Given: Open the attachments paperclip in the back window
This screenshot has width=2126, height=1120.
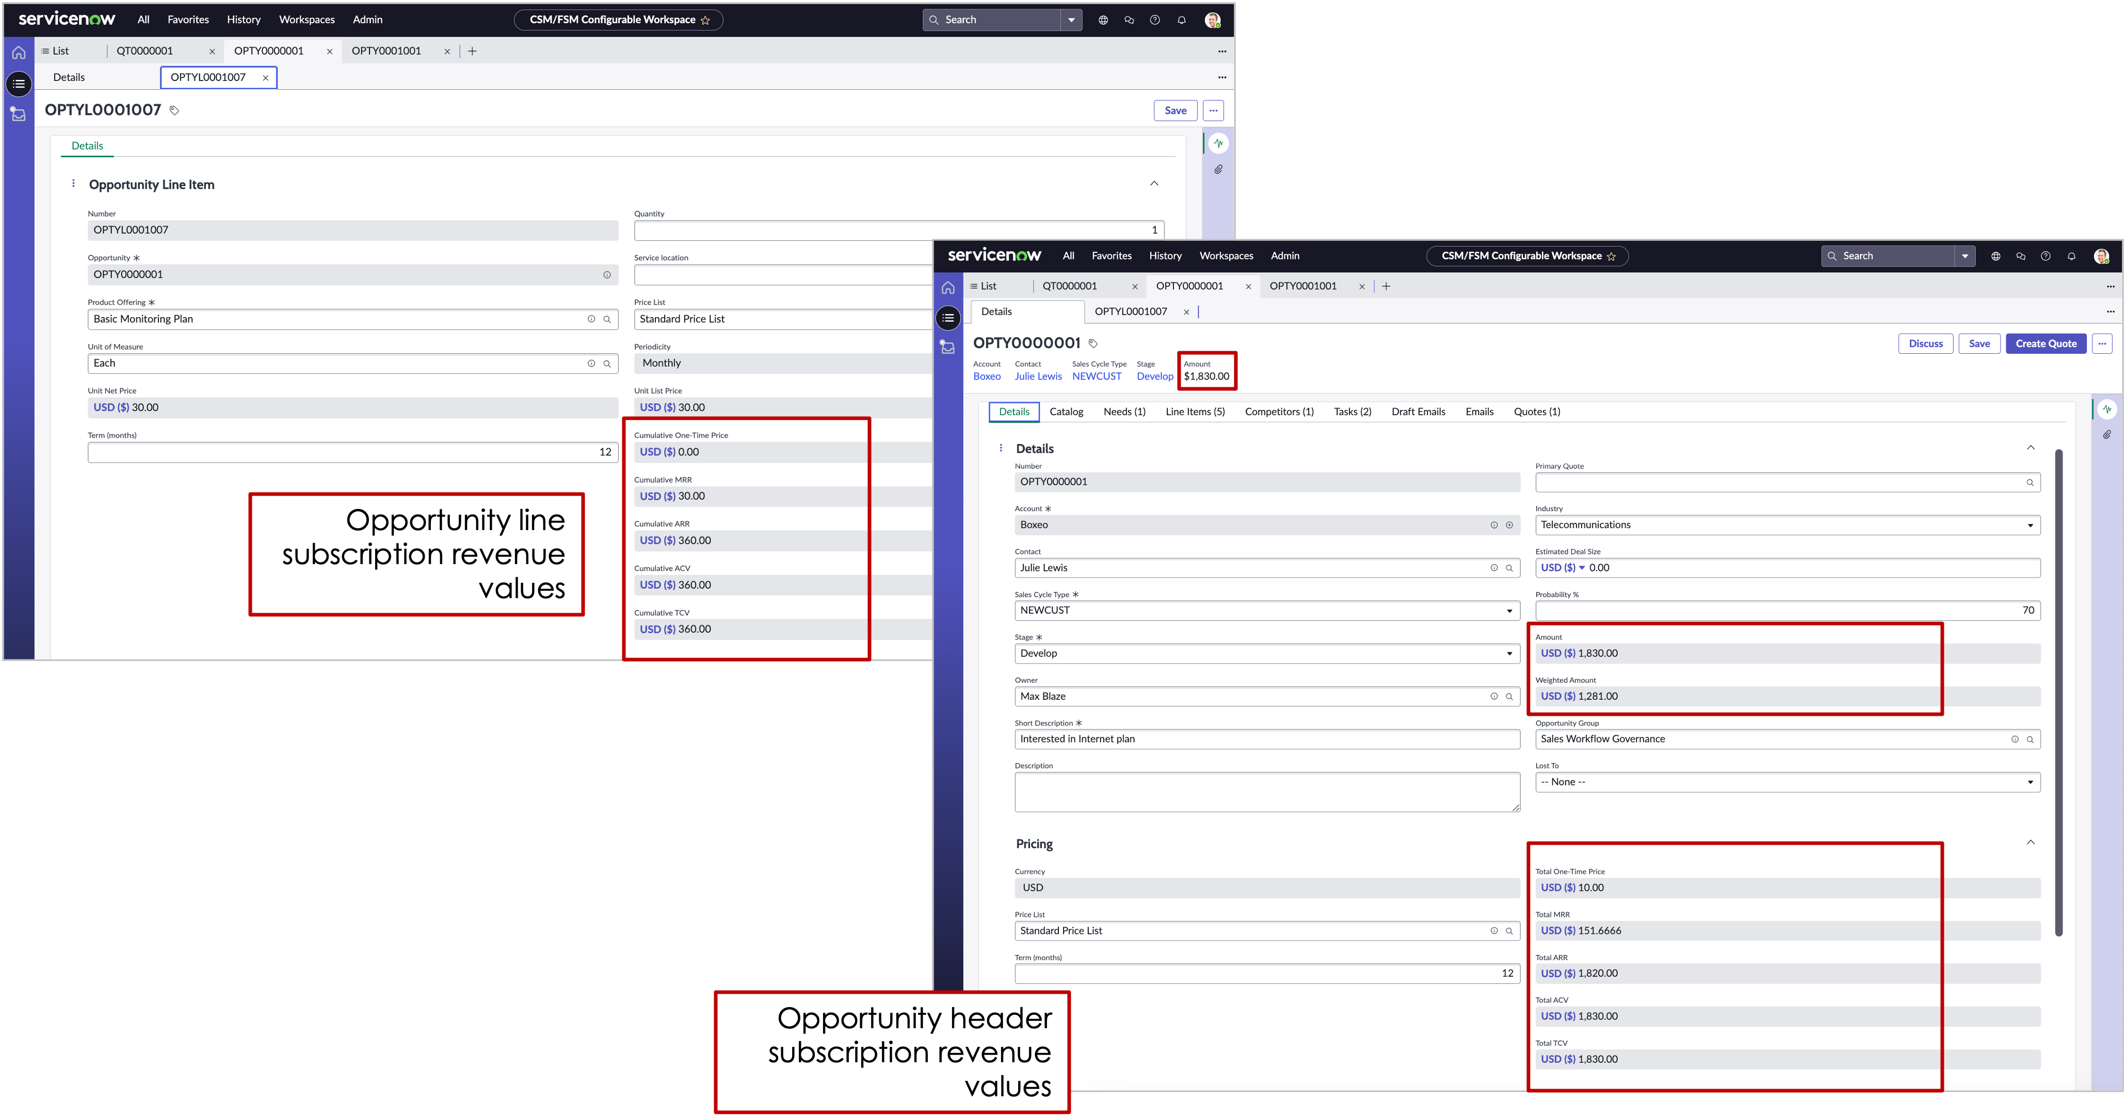Looking at the screenshot, I should 1218,170.
